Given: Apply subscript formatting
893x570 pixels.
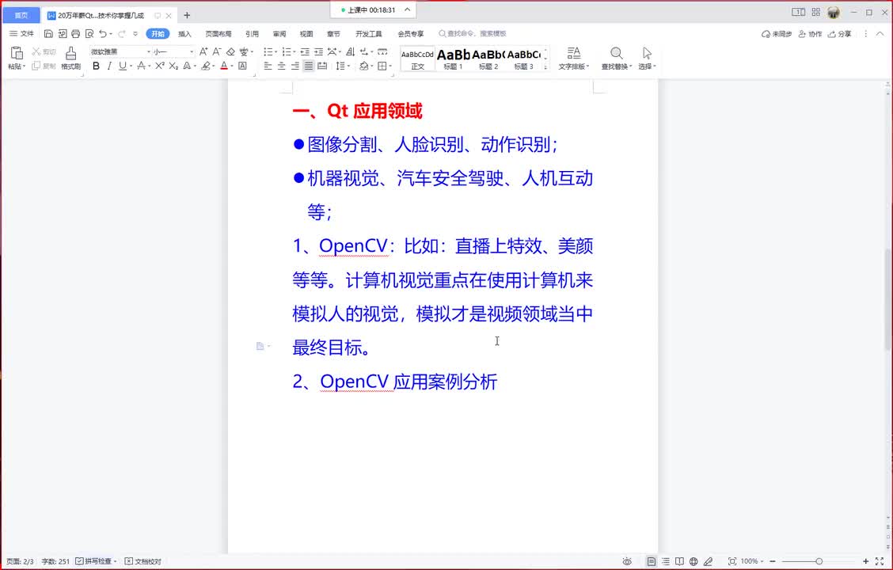Looking at the screenshot, I should (173, 66).
